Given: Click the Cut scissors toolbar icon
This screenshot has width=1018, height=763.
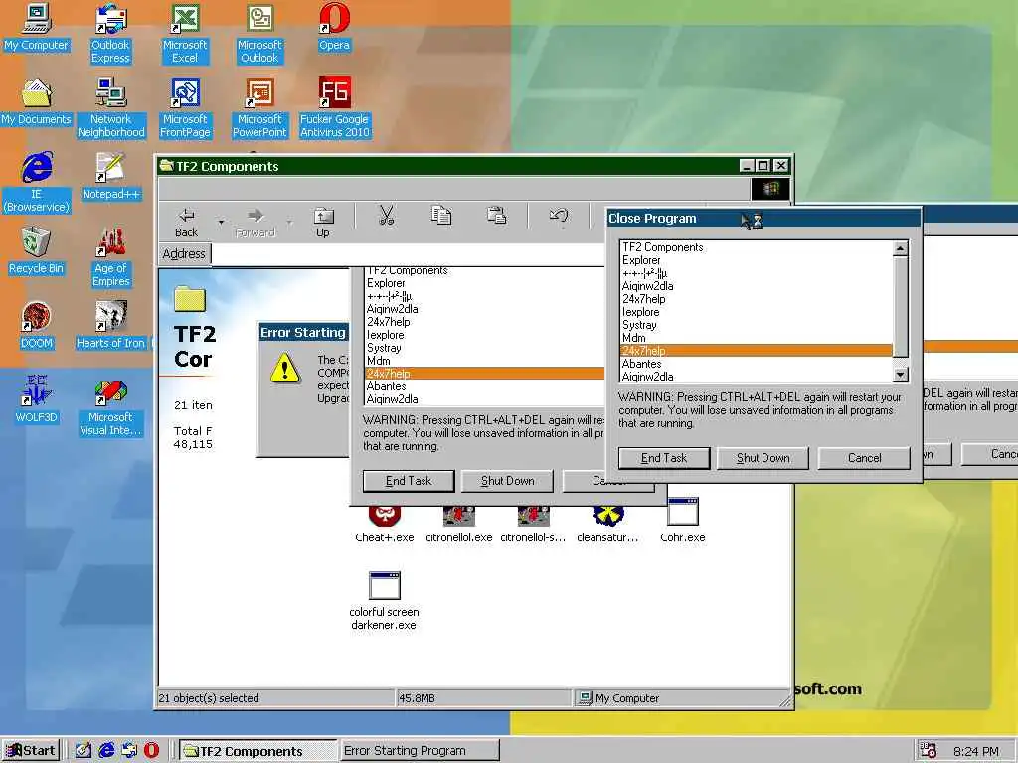Looking at the screenshot, I should tap(387, 216).
